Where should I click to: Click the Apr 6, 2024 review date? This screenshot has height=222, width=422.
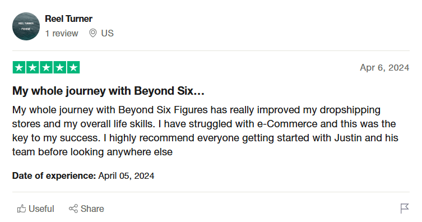[384, 67]
